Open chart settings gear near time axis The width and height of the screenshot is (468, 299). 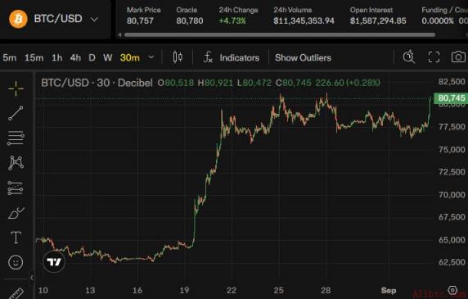coord(452,290)
